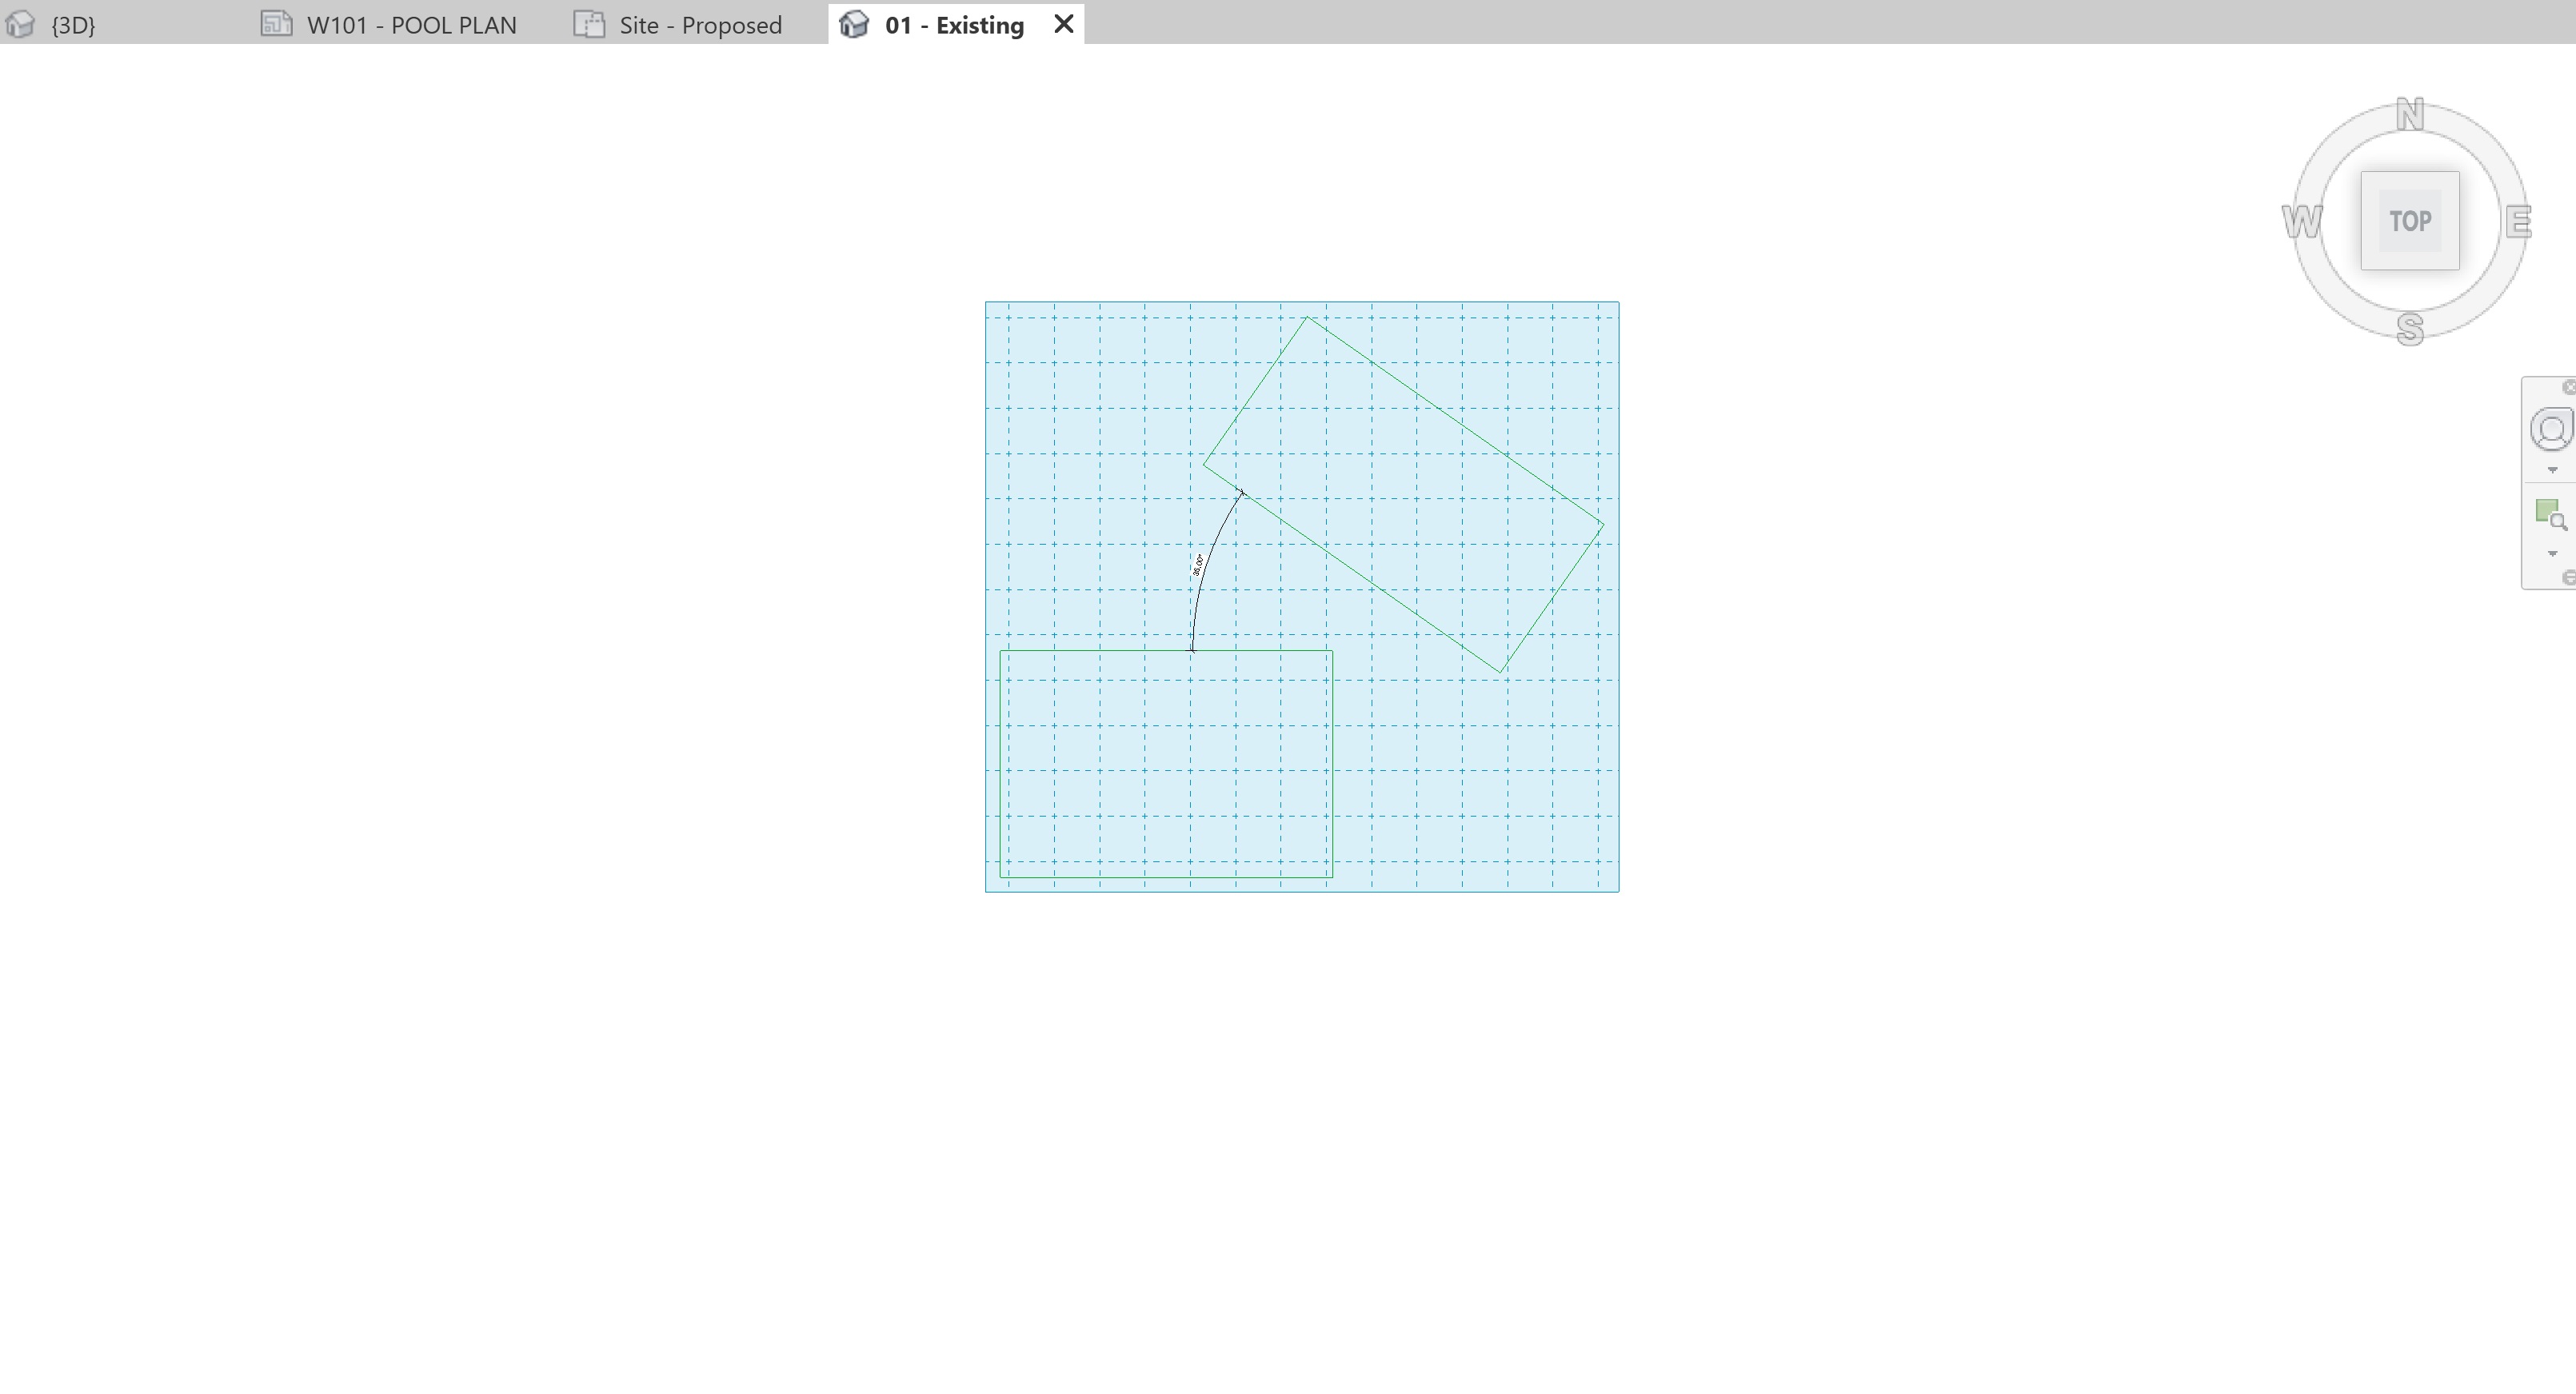
Task: Click the West label on the ViewCube compass
Action: [x=2303, y=221]
